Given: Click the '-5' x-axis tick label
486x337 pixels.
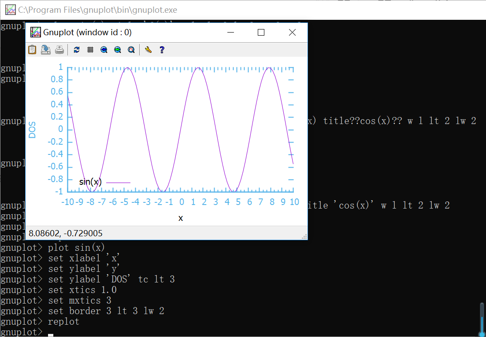Looking at the screenshot, I should pos(124,202).
